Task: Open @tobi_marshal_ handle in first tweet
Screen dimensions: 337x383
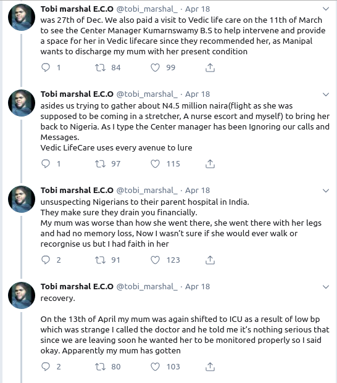Action: tap(147, 9)
